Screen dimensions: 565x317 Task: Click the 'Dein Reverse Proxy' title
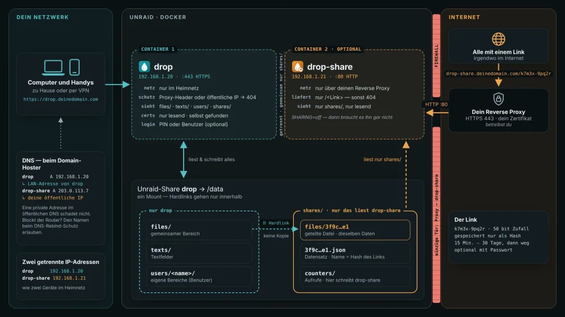click(498, 112)
